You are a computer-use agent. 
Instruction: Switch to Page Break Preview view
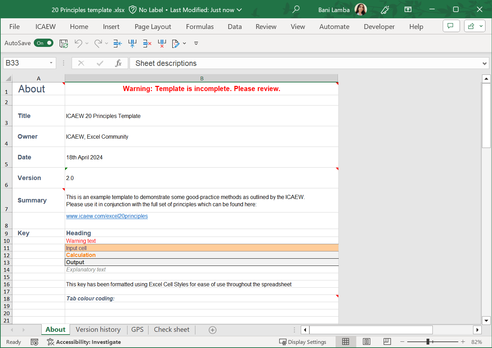(387, 342)
